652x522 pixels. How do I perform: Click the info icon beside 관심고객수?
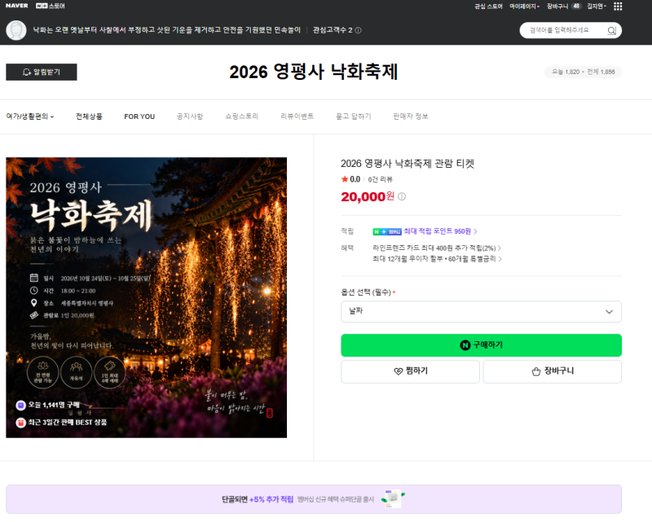pyautogui.click(x=358, y=30)
